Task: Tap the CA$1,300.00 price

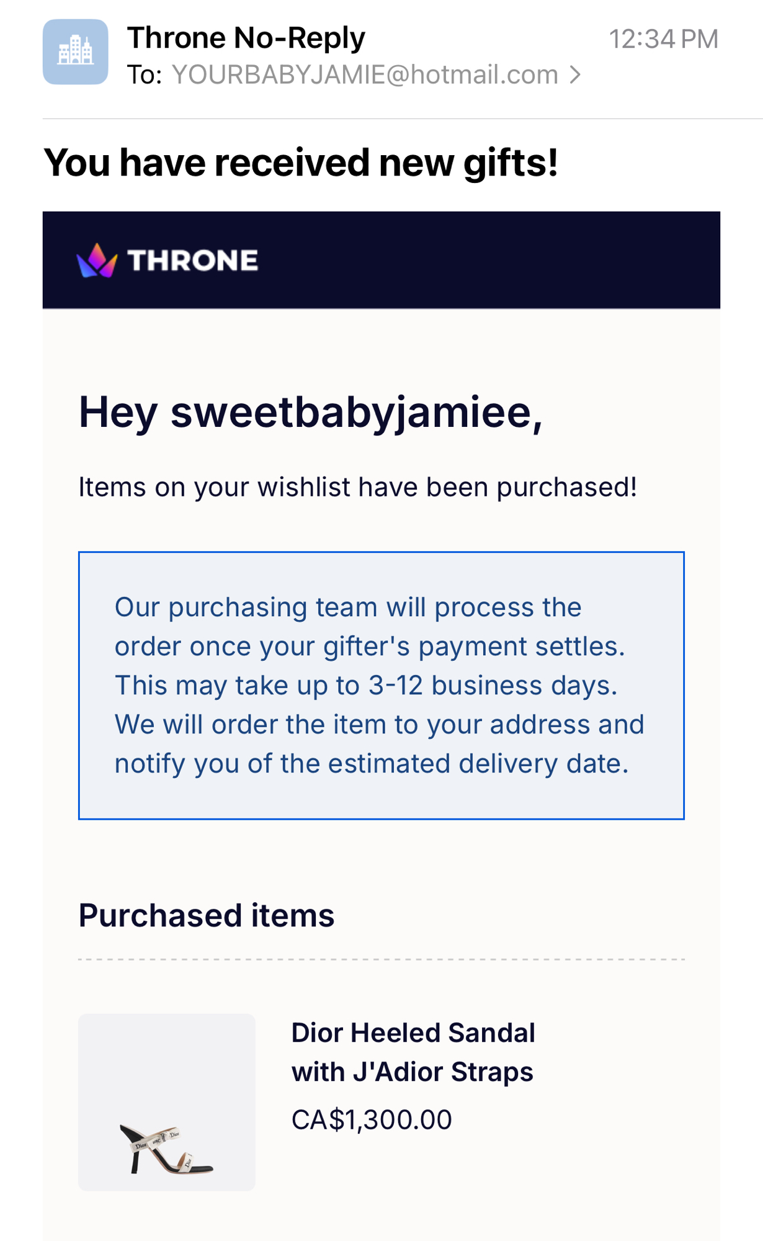Action: tap(372, 1120)
